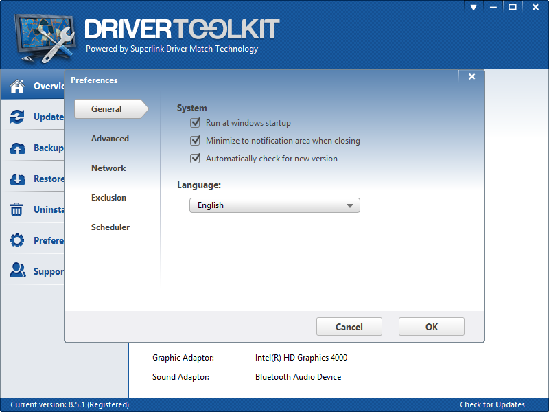Click the Bluetooth Audio Device value
This screenshot has height=412, width=549.
click(298, 376)
